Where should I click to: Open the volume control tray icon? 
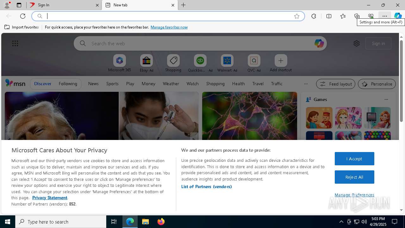[364, 222]
